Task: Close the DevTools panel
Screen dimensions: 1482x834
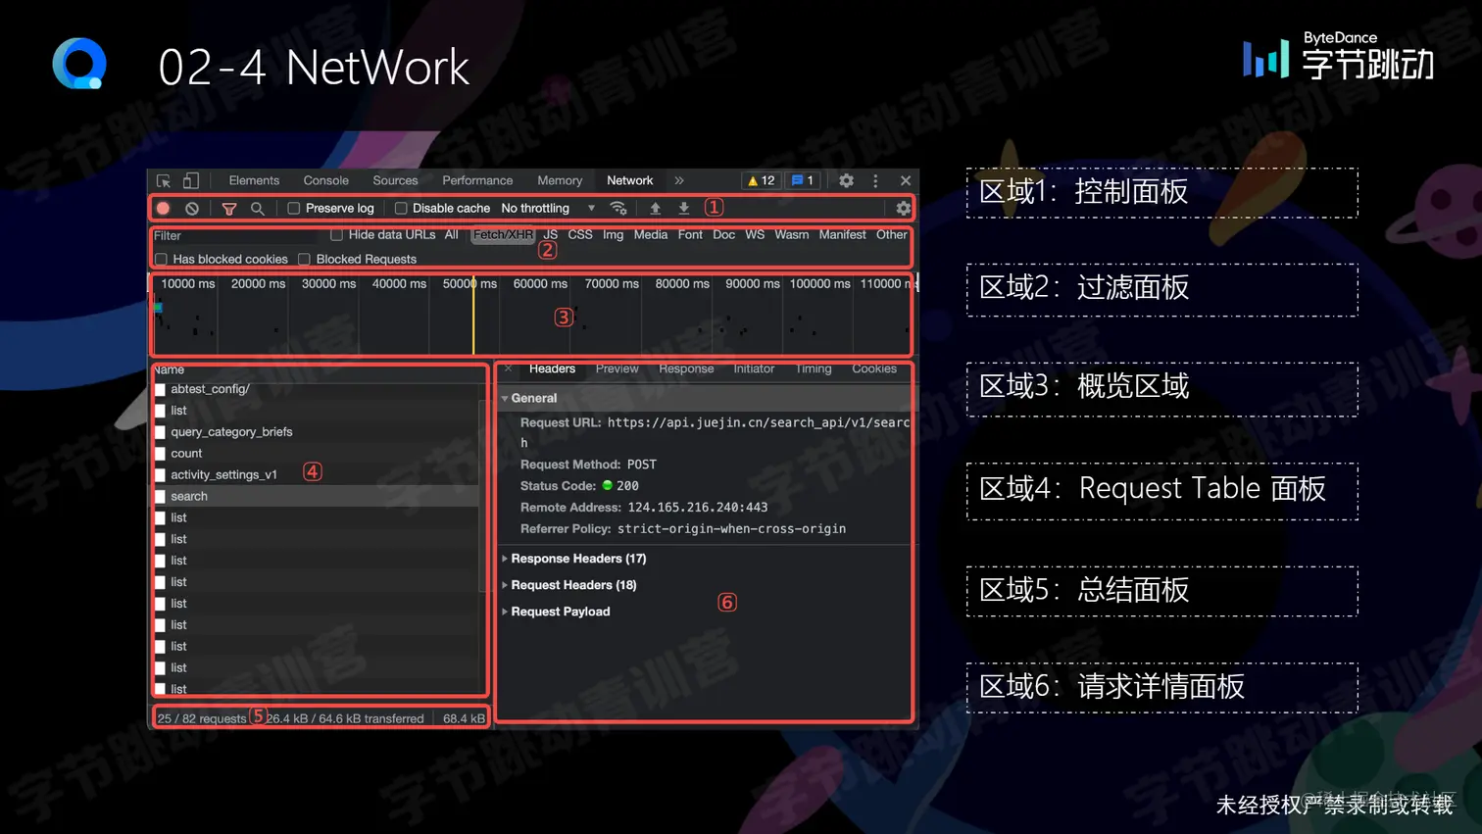Action: (906, 180)
